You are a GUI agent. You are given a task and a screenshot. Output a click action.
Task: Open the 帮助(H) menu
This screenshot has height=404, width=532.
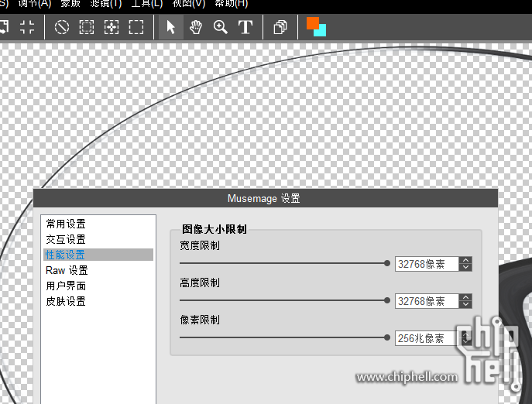232,4
